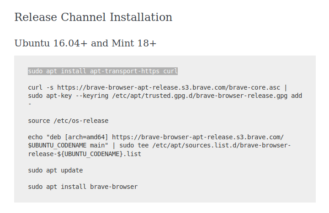
Task: Click the pipe symbol after brave-core.asc
Action: click(x=286, y=87)
